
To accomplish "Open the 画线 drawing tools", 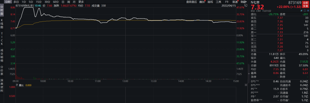I will 210,2.
